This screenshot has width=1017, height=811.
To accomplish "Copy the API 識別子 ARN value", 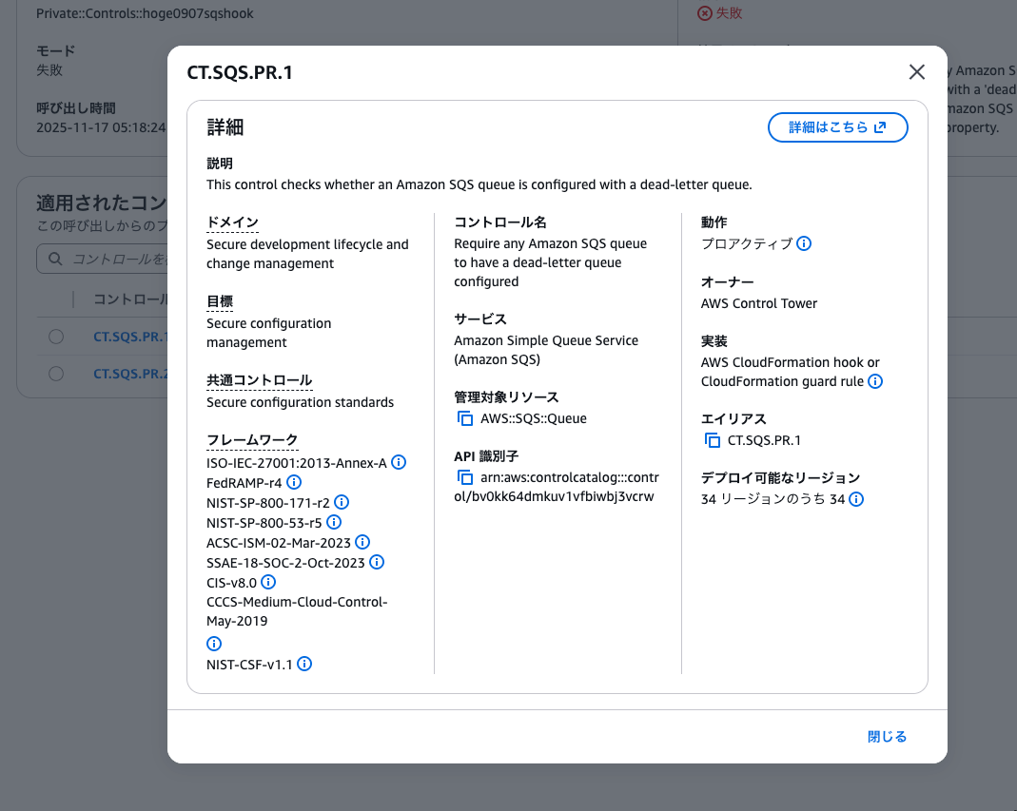I will pos(463,475).
